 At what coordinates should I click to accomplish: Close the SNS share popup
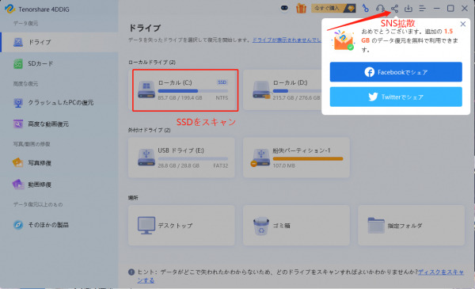pos(463,24)
